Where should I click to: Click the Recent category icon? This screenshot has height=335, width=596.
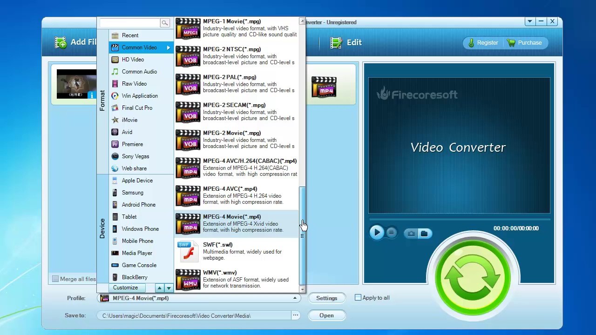(115, 35)
